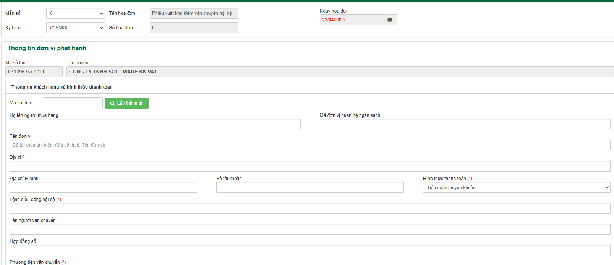Select the Số hóa đơn field
614x265 pixels.
pos(194,28)
